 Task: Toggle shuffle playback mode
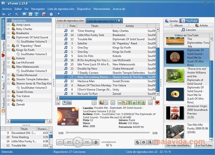coord(137,142)
